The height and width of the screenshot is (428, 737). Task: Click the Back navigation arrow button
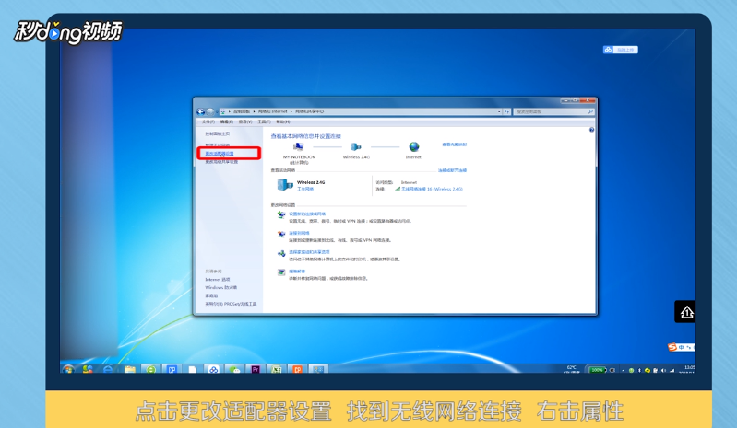point(201,111)
